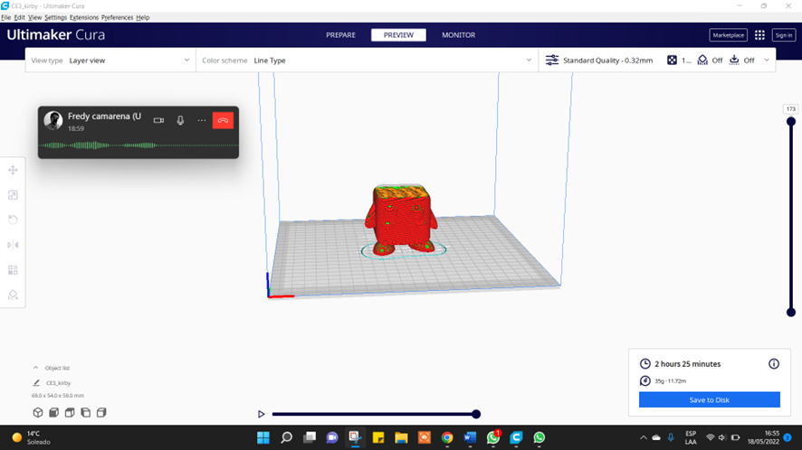Click Save to Disk
This screenshot has height=450, width=802.
tap(710, 400)
